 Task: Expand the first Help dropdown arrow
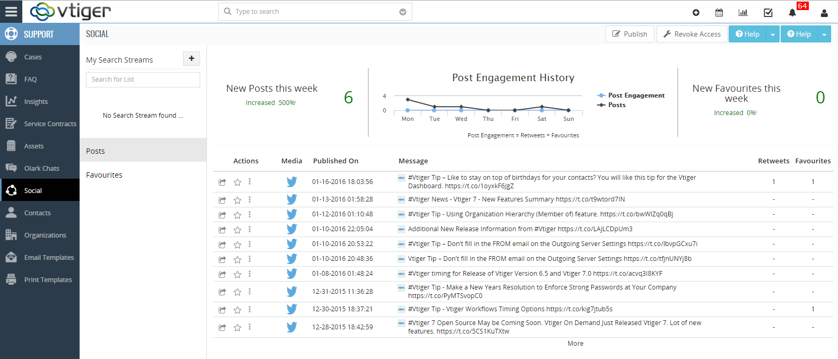[773, 34]
